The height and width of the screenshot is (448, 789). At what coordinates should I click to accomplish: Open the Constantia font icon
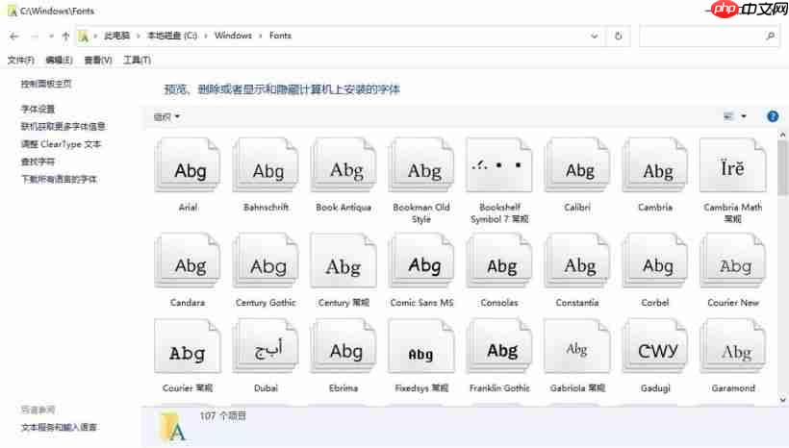click(x=577, y=261)
